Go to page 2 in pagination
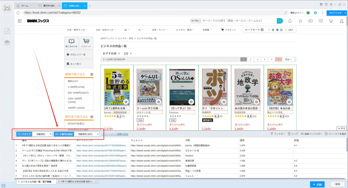Viewport: 348px width, 188px height. [x=251, y=59]
